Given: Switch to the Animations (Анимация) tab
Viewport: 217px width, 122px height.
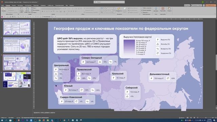Looking at the screenshot, I should pos(43,5).
